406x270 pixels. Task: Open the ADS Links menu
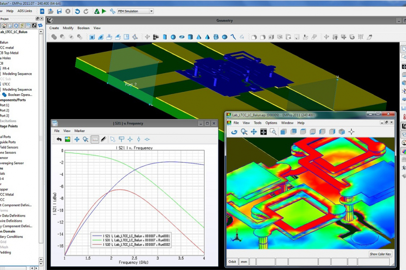coord(25,11)
